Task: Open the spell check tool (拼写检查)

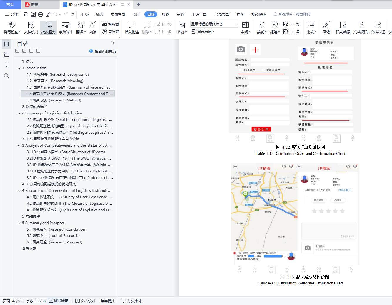Action: pyautogui.click(x=12, y=28)
